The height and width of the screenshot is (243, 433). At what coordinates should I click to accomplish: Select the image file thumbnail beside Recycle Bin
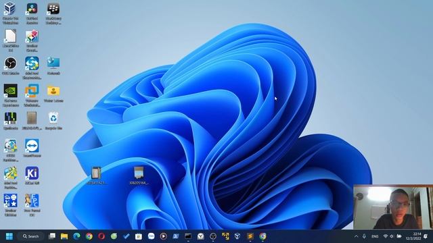(x=32, y=121)
